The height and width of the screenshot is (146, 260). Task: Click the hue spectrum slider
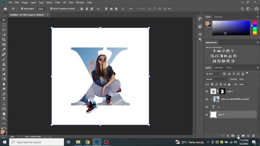(255, 28)
